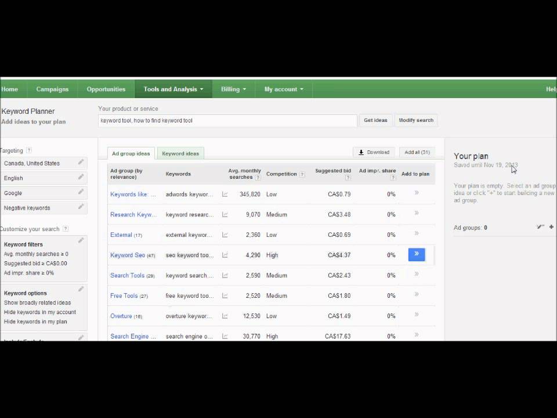The image size is (557, 418).
Task: Open help for Competition column
Action: click(302, 174)
